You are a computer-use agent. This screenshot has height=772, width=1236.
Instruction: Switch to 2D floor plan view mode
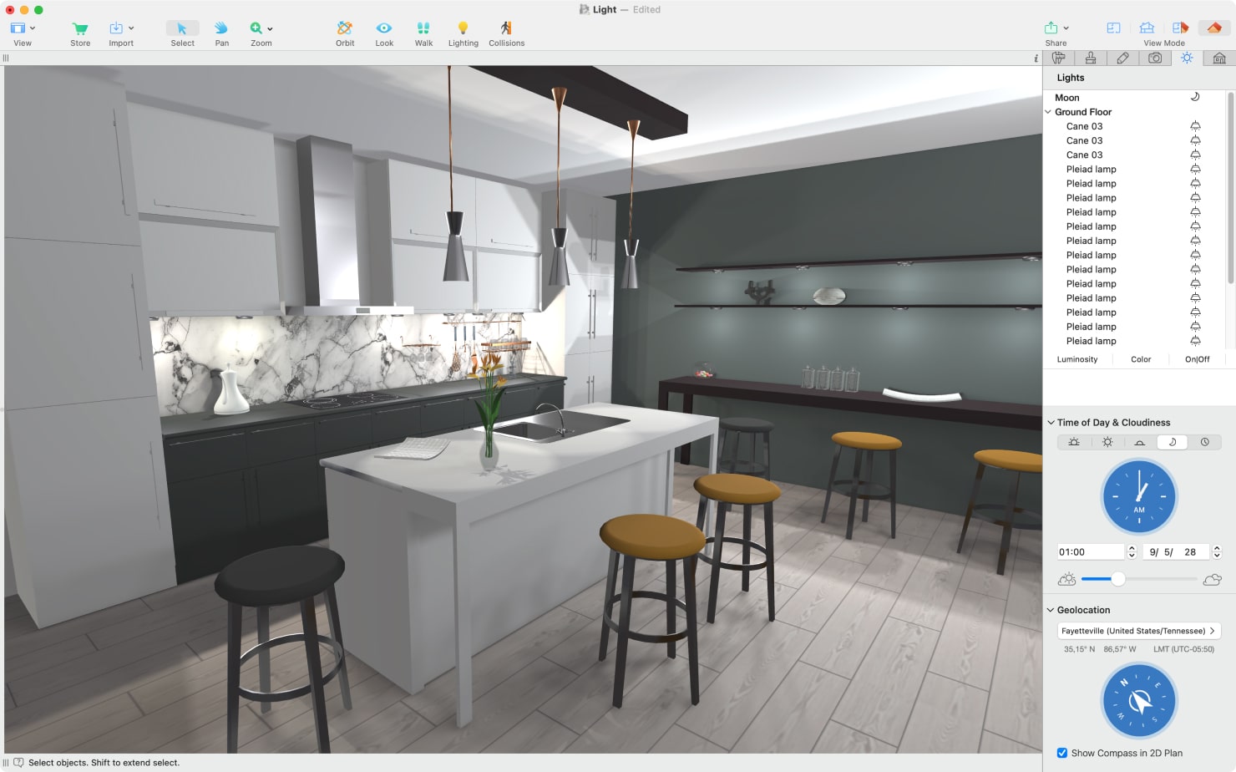click(1113, 28)
